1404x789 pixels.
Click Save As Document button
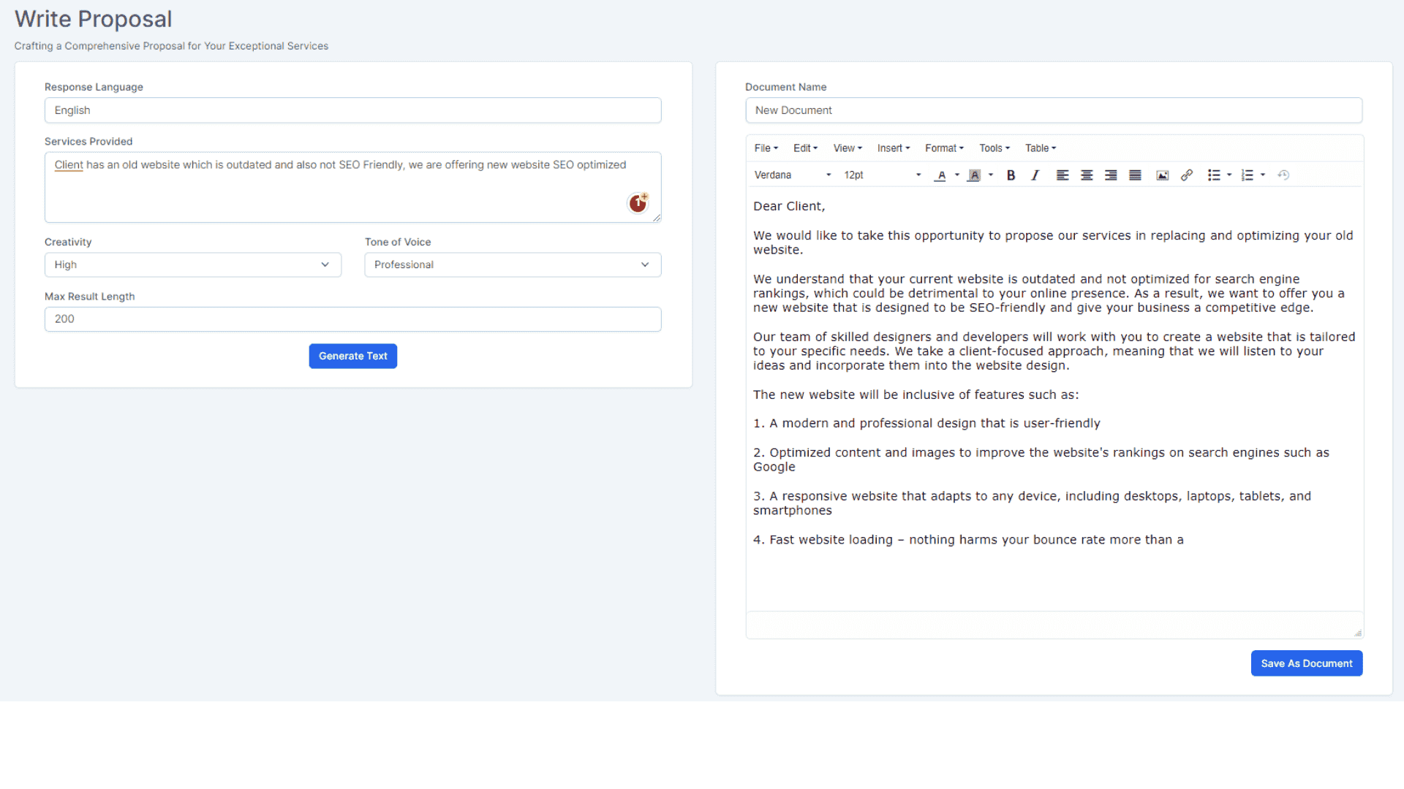(x=1307, y=663)
